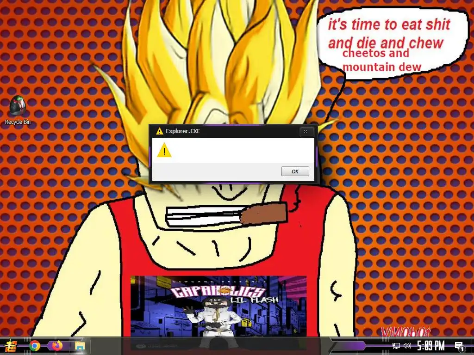The image size is (474, 355).
Task: Click the Explorer.EXE dialog title text
Action: pyautogui.click(x=182, y=131)
